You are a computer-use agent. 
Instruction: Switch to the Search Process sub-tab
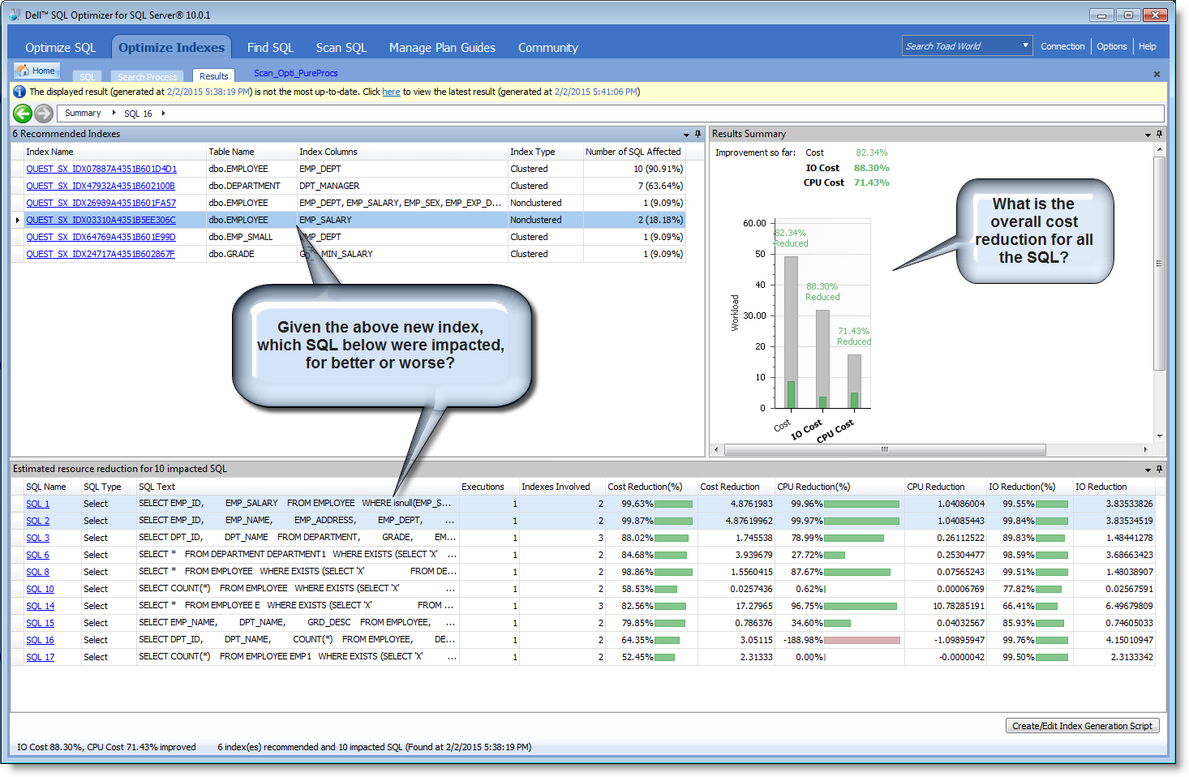point(147,77)
